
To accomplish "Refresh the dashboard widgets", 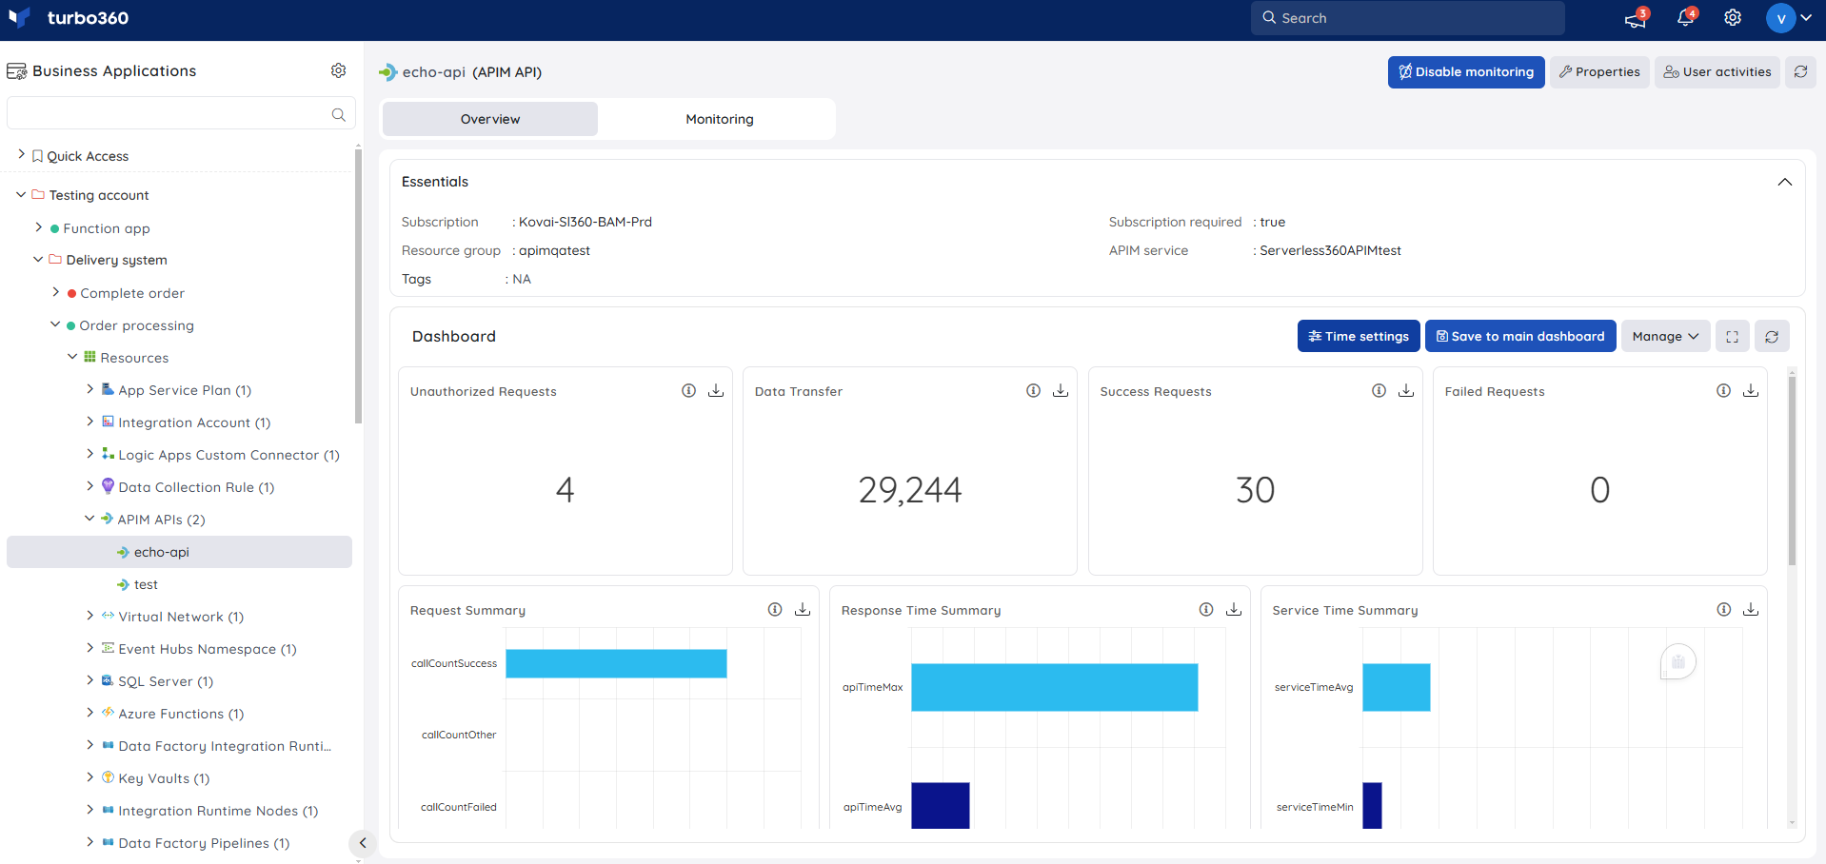I will pos(1772,337).
